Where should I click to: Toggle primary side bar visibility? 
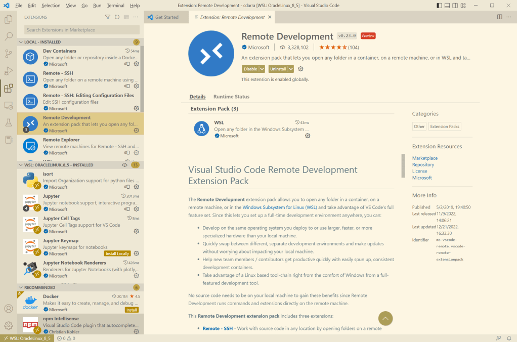coord(439,6)
